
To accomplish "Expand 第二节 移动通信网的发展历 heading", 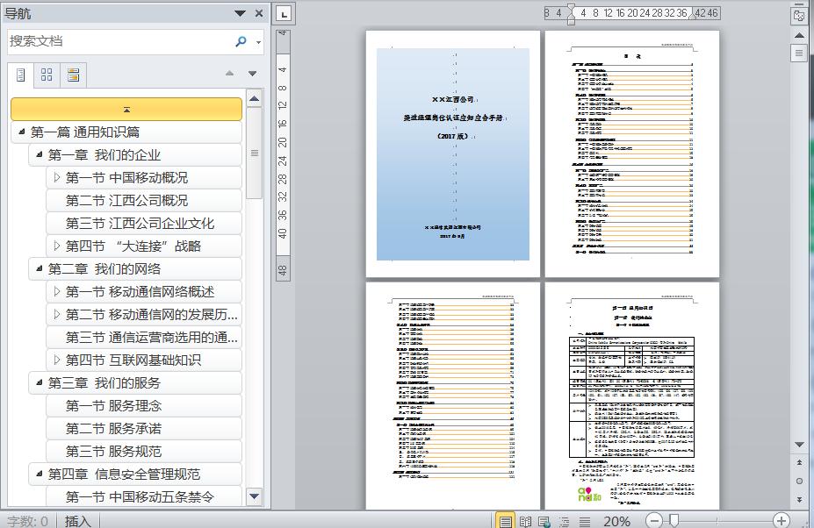I will pos(56,314).
